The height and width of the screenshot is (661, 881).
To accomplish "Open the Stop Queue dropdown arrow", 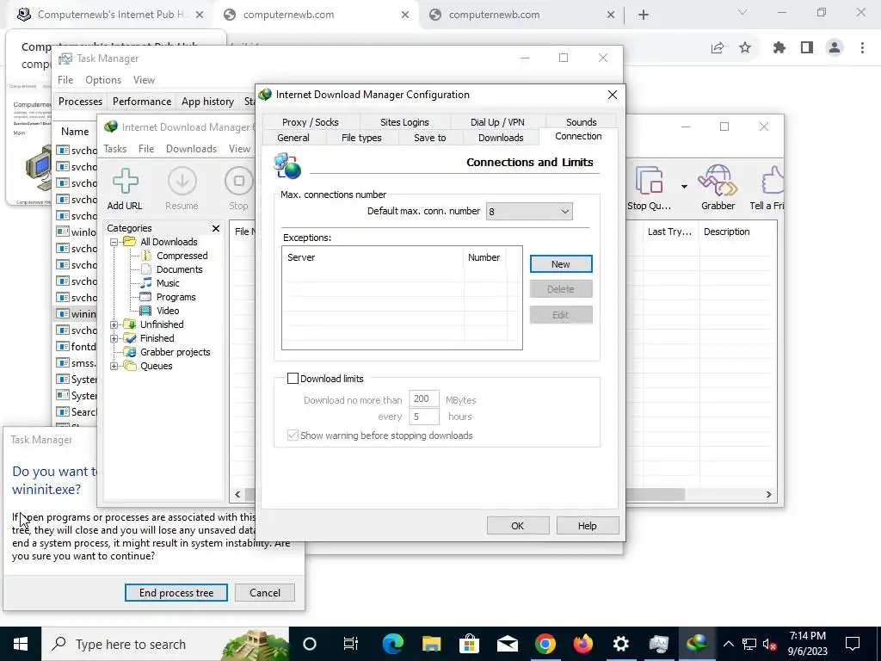I will point(684,186).
